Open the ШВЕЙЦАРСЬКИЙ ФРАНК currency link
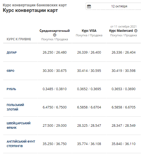 [19, 125]
